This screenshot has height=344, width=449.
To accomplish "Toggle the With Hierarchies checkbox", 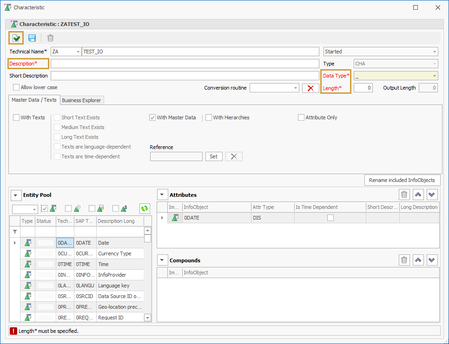I will (x=209, y=117).
